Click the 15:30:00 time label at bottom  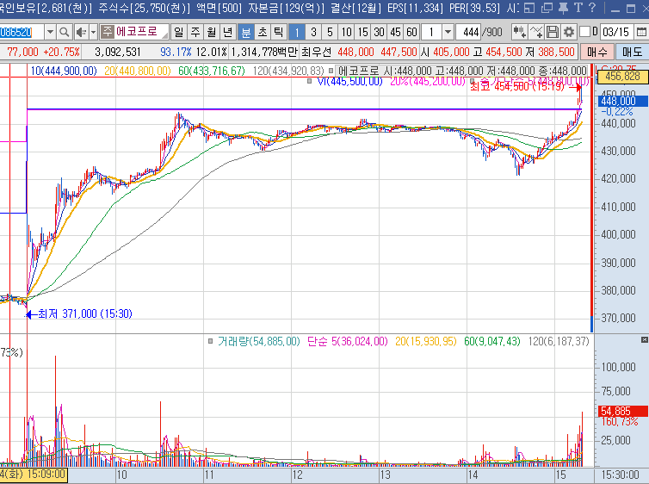pyautogui.click(x=620, y=475)
